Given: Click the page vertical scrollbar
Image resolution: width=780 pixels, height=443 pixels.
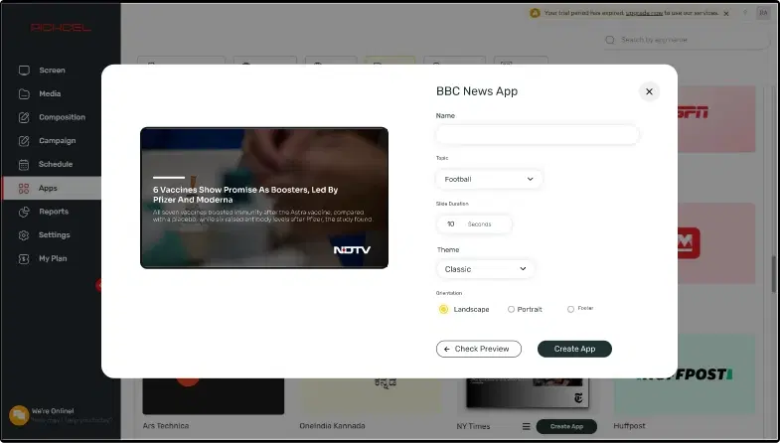Looking at the screenshot, I should tap(773, 273).
